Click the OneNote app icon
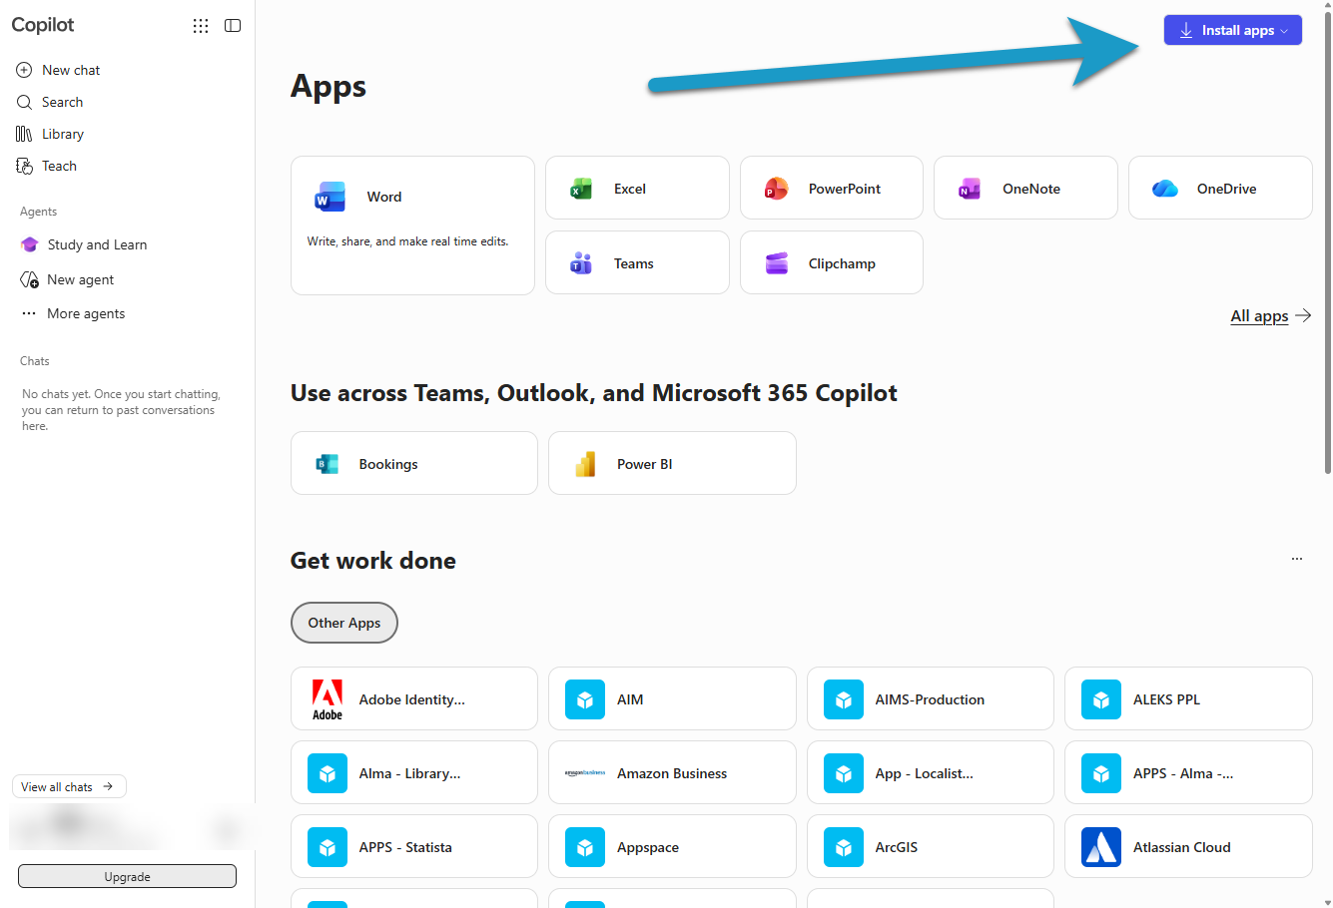 [970, 189]
